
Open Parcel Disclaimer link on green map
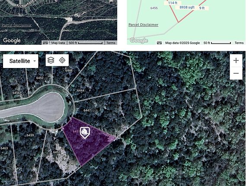coord(144,25)
